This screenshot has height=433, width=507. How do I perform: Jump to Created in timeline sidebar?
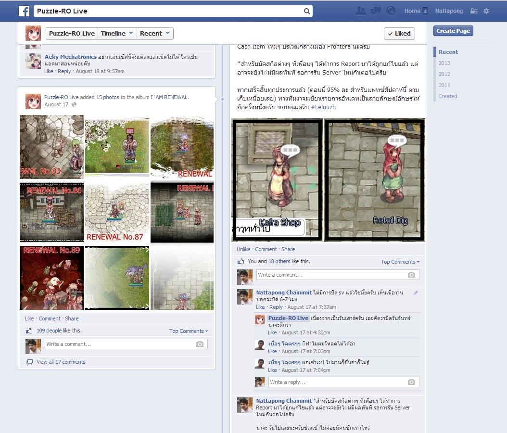click(447, 96)
